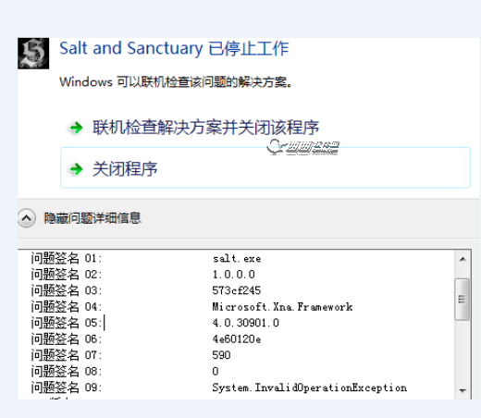
Task: Collapse details with the 隐藏问题详细信息 chevron
Action: pyautogui.click(x=27, y=218)
